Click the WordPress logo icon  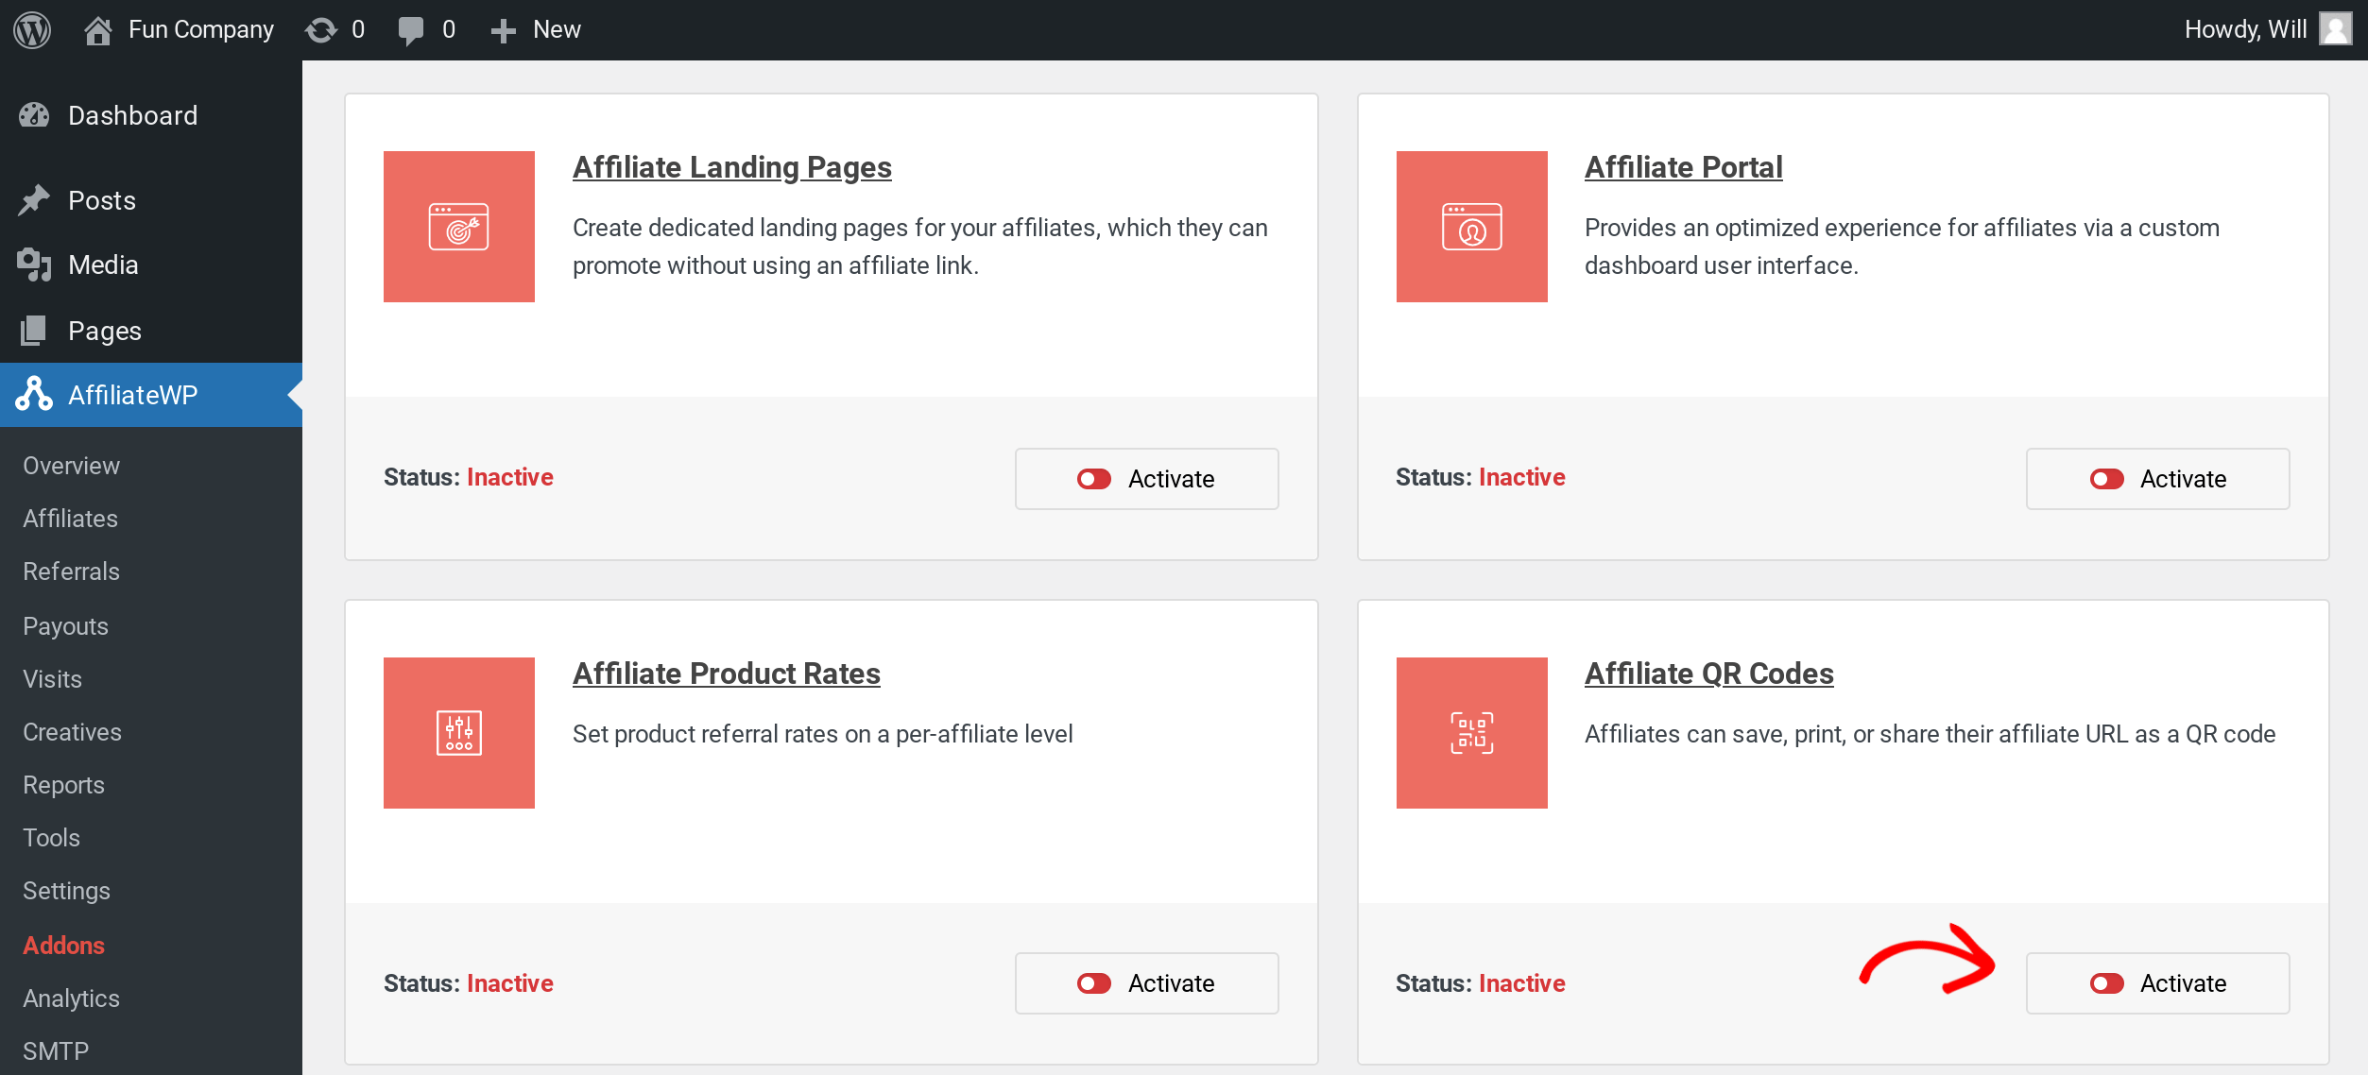(x=31, y=29)
